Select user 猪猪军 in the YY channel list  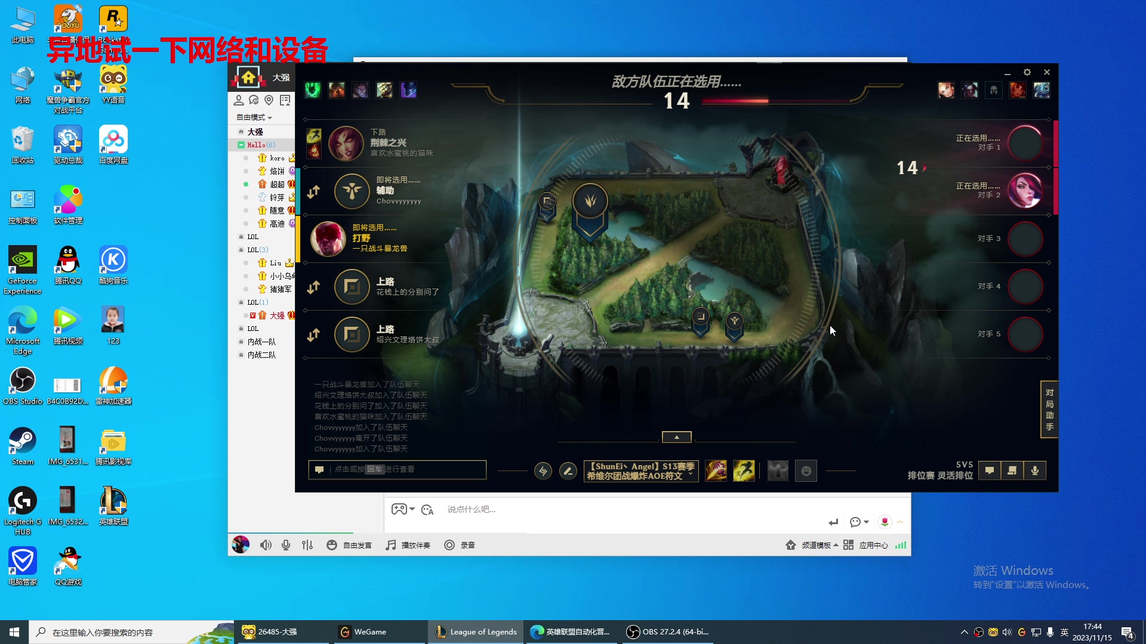[281, 289]
